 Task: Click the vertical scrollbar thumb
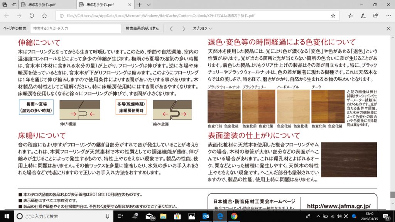392,195
